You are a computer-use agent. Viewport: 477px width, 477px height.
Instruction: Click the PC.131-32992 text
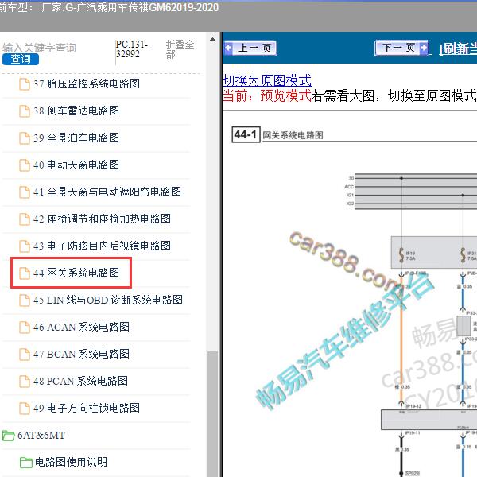(131, 49)
